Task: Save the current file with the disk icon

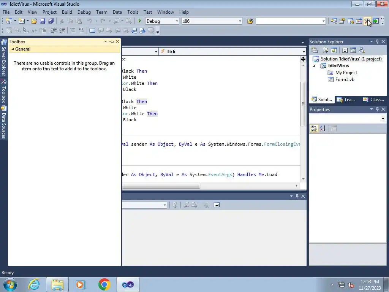Action: [x=43, y=21]
